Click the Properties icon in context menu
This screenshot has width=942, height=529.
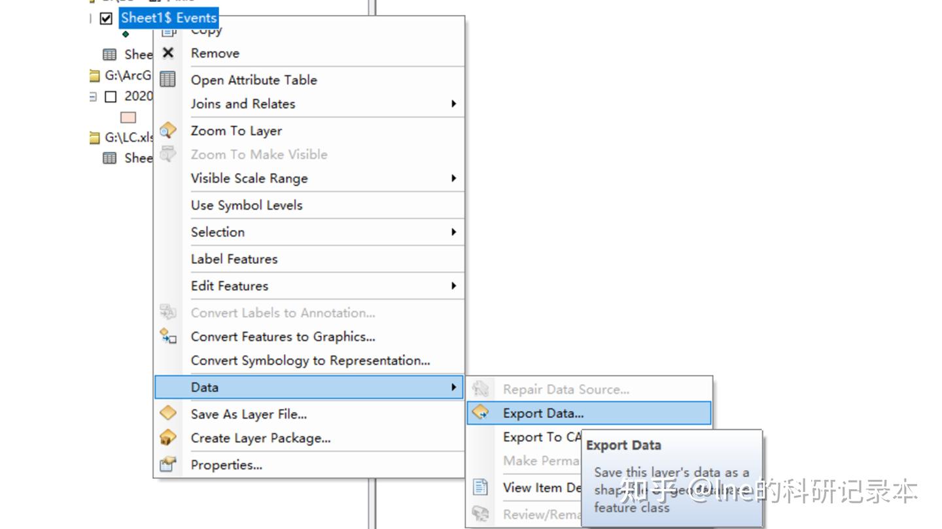[x=168, y=464]
